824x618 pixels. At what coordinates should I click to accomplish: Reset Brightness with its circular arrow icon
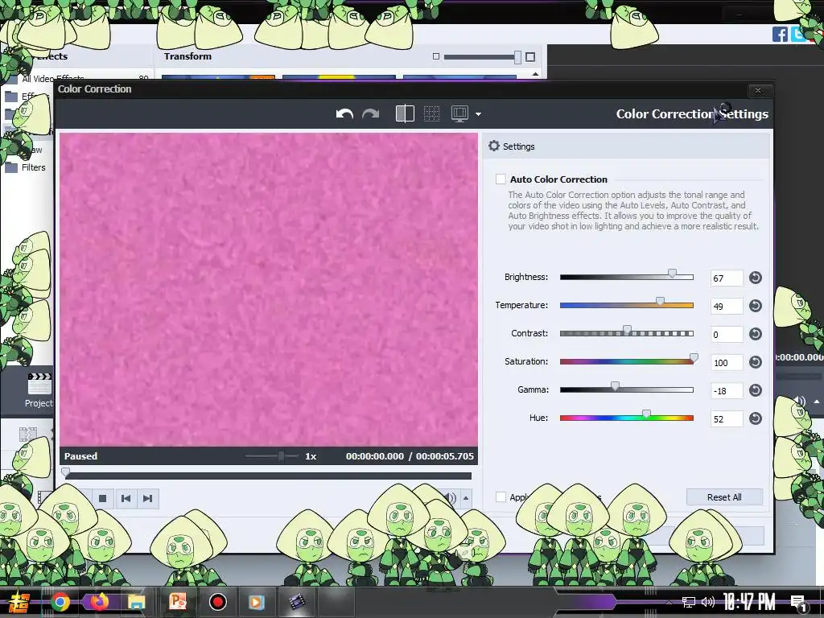coord(755,278)
